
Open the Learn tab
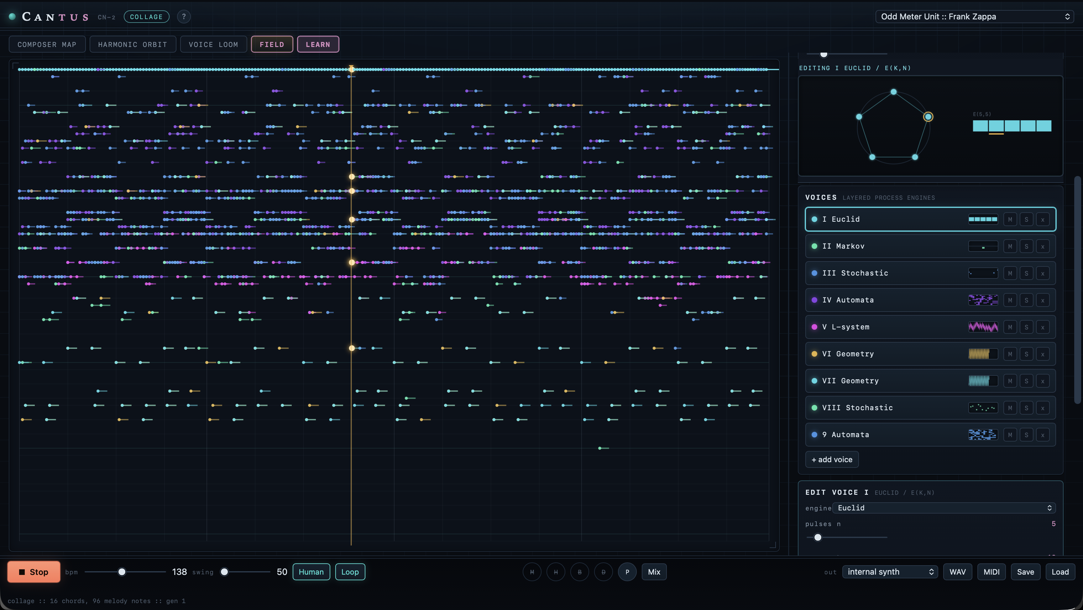pos(318,44)
